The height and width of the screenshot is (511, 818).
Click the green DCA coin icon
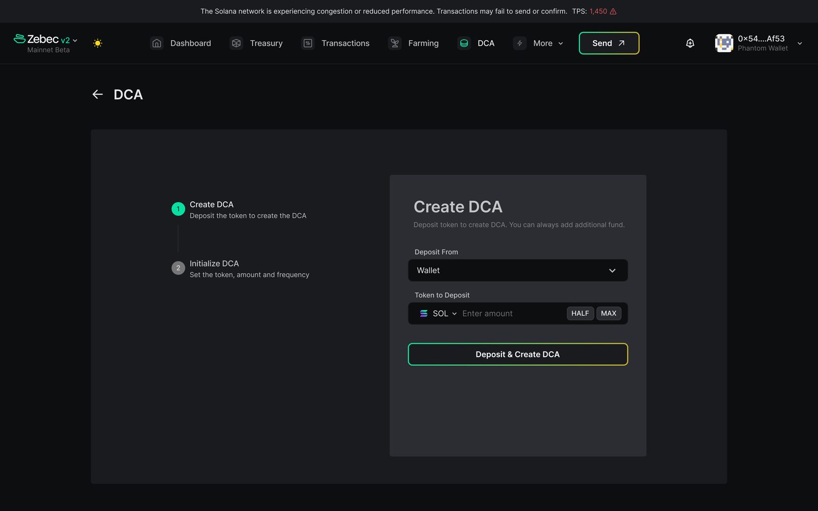click(464, 43)
